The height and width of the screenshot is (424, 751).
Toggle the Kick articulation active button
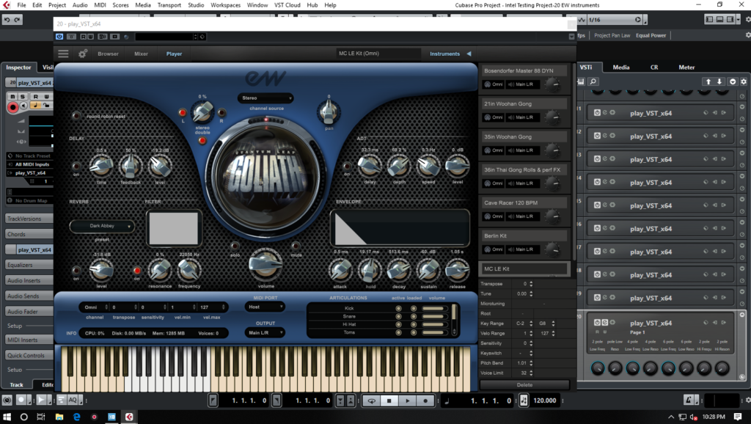pyautogui.click(x=398, y=309)
